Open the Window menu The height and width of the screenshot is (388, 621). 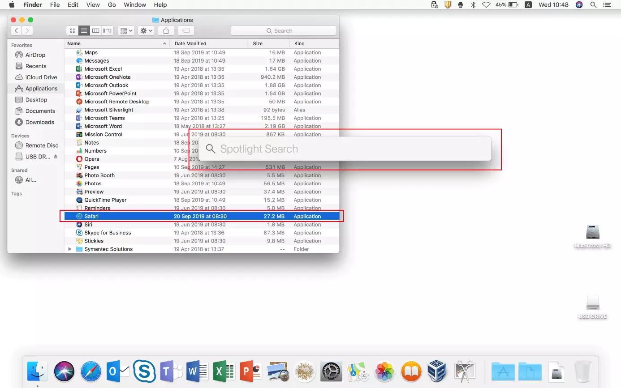pos(135,5)
